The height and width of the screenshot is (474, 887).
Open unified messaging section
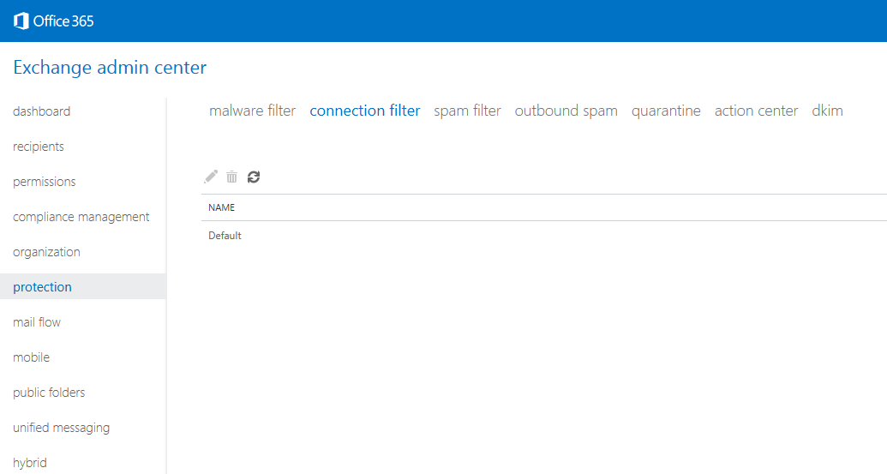[x=61, y=428]
